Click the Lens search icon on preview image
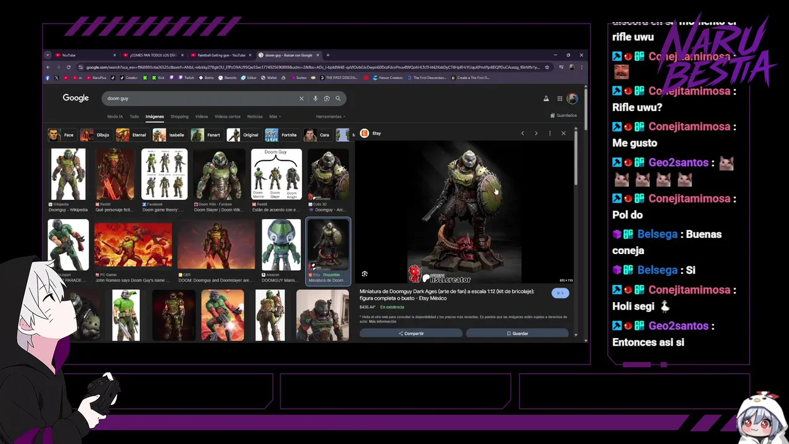789x444 pixels. pyautogui.click(x=365, y=274)
